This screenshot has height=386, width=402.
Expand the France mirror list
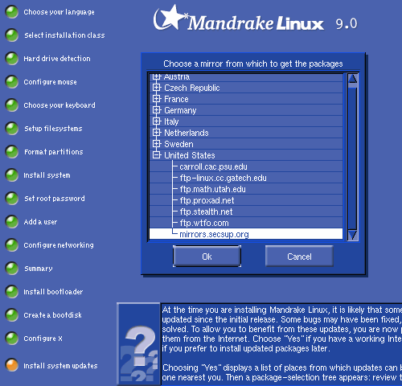click(157, 99)
